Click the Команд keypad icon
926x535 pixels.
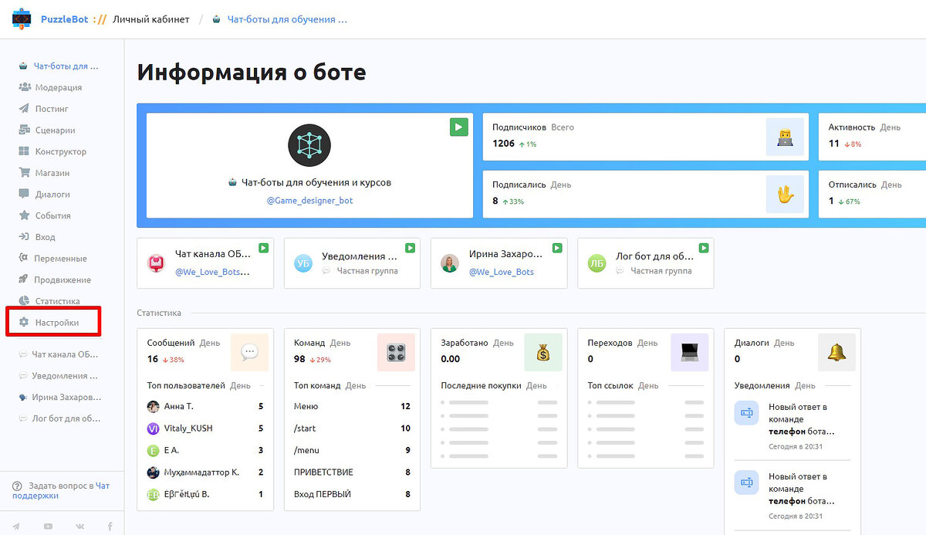pos(396,352)
